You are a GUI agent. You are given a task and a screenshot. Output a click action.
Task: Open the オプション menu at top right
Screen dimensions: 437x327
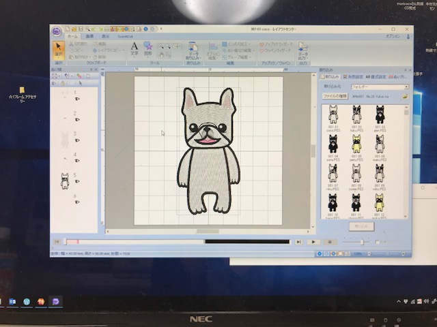coord(395,36)
